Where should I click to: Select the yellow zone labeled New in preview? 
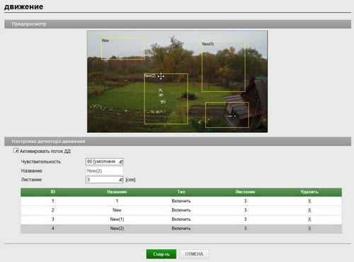(x=123, y=48)
